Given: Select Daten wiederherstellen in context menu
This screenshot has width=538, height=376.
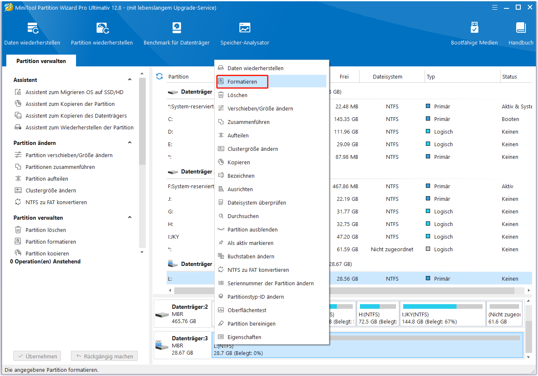Looking at the screenshot, I should click(x=271, y=68).
